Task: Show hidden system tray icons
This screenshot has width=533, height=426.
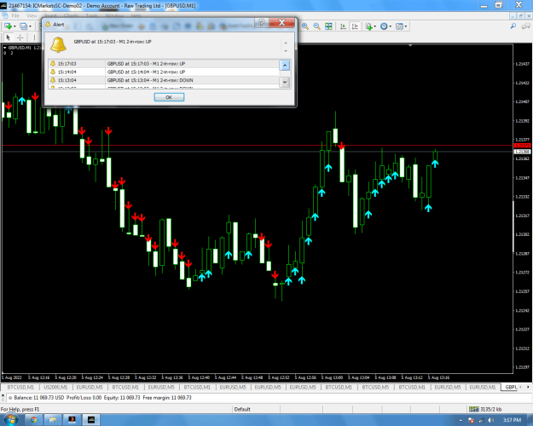Action: [461, 421]
